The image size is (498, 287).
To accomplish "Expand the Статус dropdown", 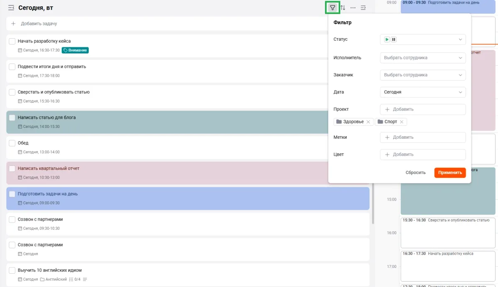I will (x=422, y=39).
